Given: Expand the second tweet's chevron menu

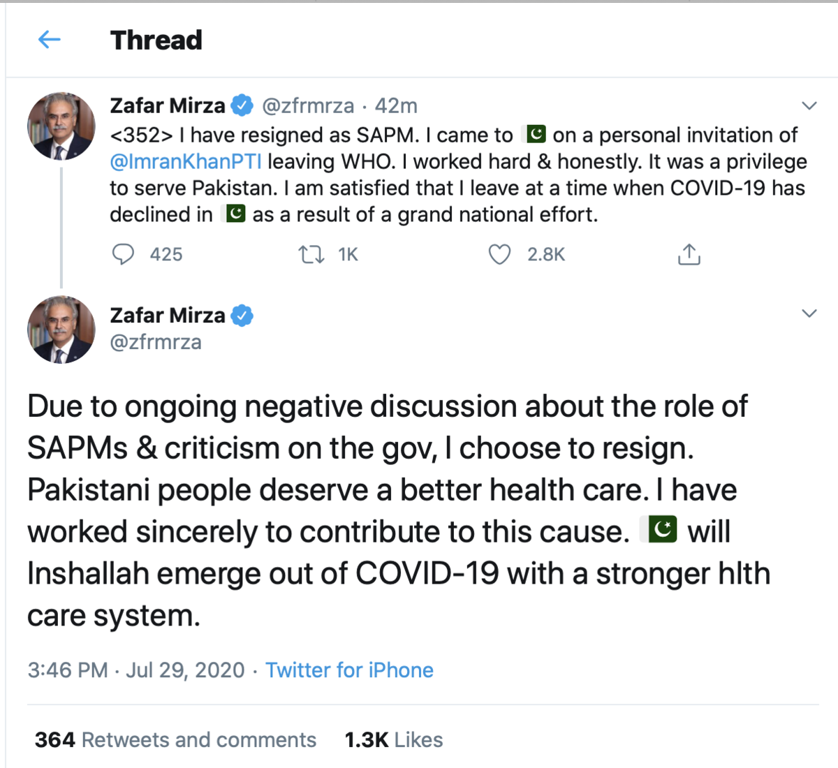Looking at the screenshot, I should coord(809,313).
